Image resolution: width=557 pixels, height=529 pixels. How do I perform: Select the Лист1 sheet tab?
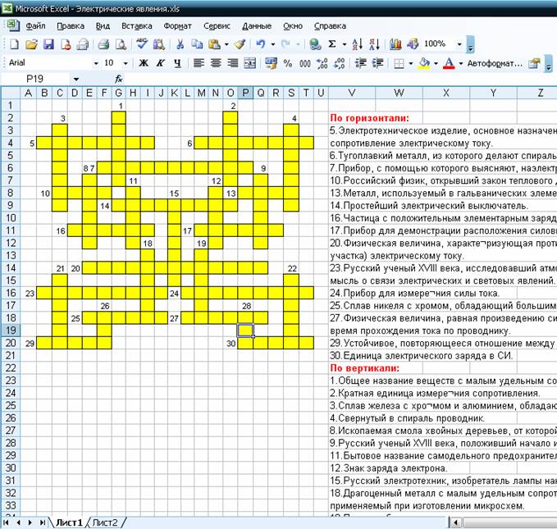[69, 522]
